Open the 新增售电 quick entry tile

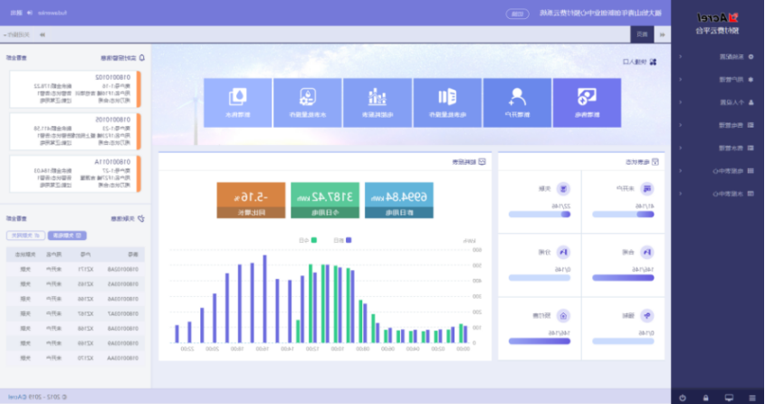pos(587,103)
